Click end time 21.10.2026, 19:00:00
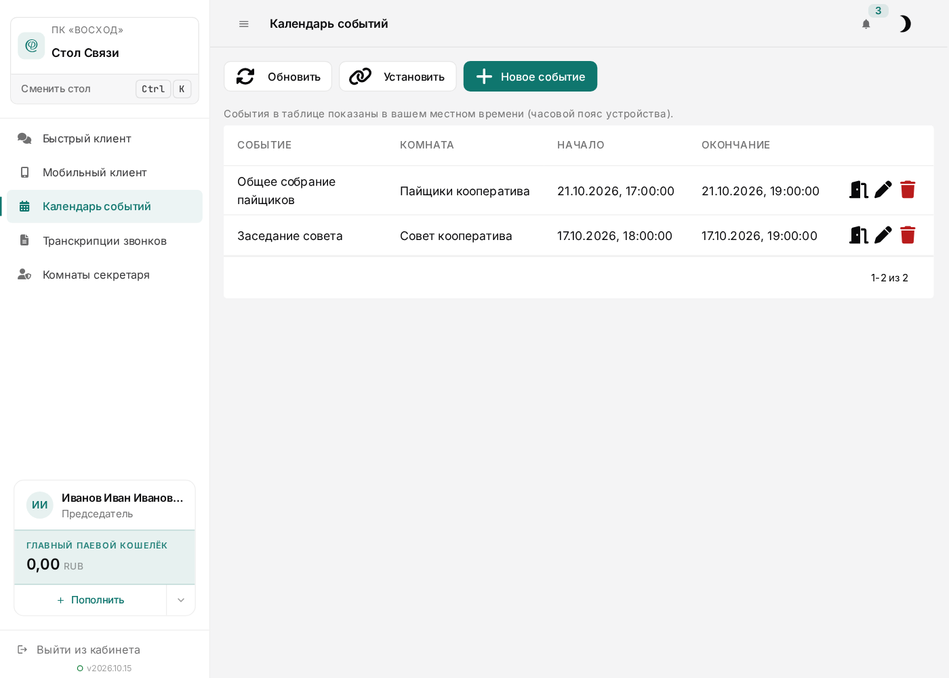The width and height of the screenshot is (949, 678). [761, 191]
